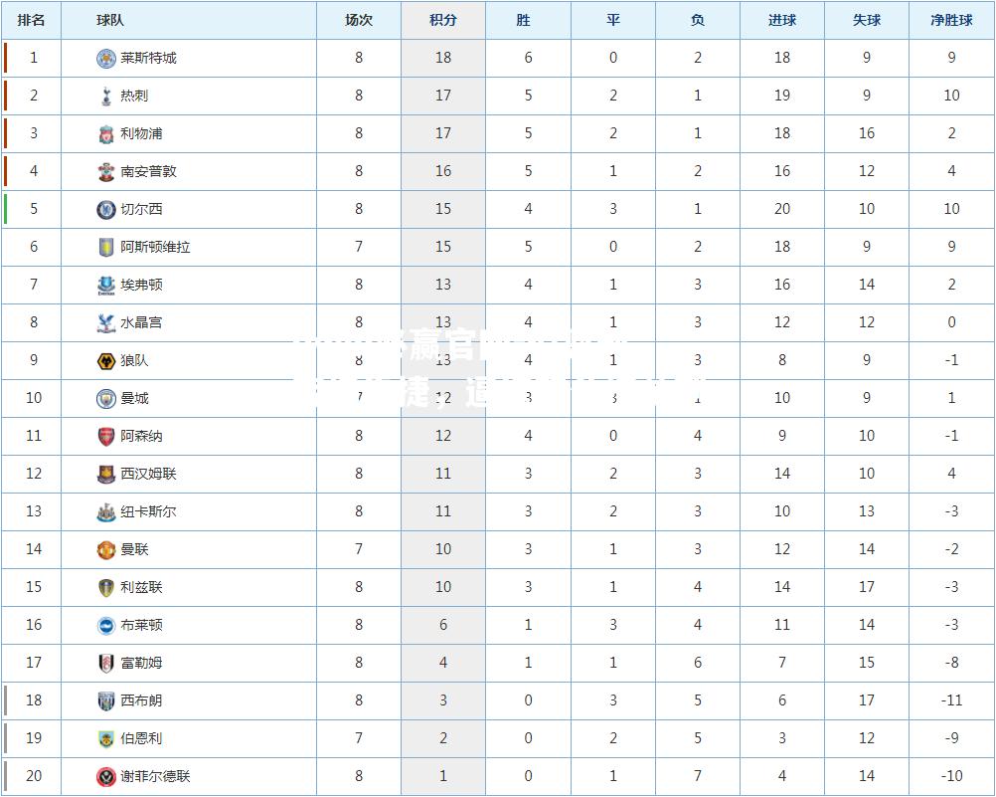
Task: Click the 排名 header cell
Action: click(31, 20)
